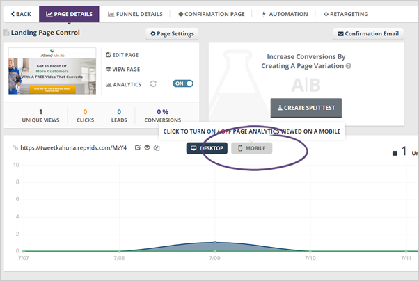Toggle Mobile analytics view
This screenshot has height=281, width=419.
(252, 148)
